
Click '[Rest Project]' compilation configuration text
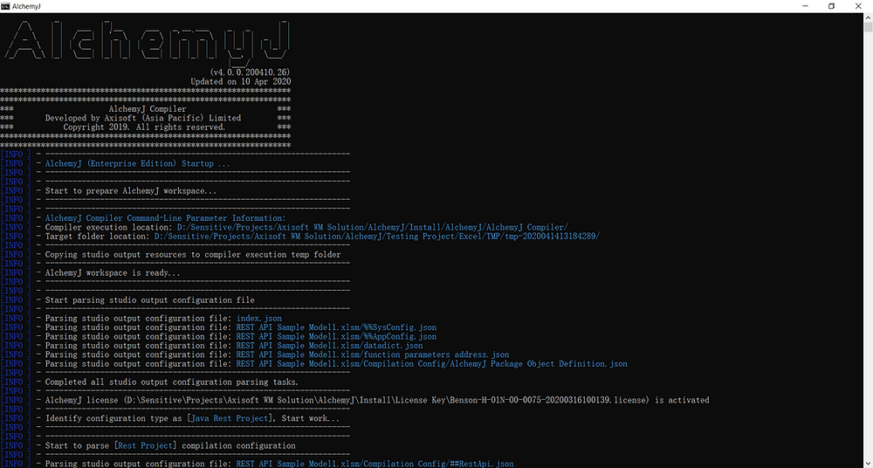point(146,445)
